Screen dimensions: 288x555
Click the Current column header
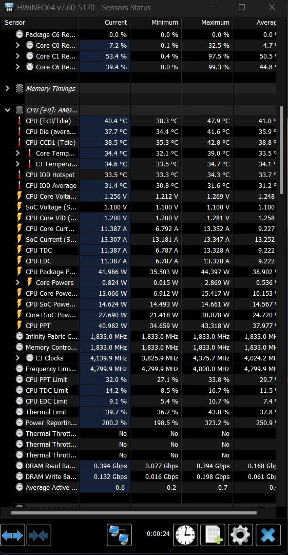[104, 22]
